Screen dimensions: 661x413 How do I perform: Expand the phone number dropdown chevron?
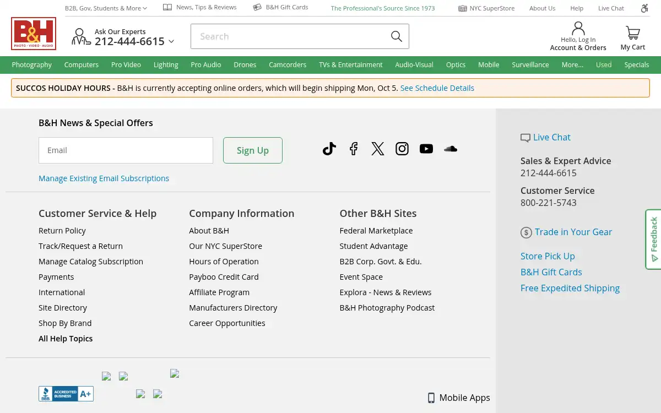pyautogui.click(x=171, y=41)
